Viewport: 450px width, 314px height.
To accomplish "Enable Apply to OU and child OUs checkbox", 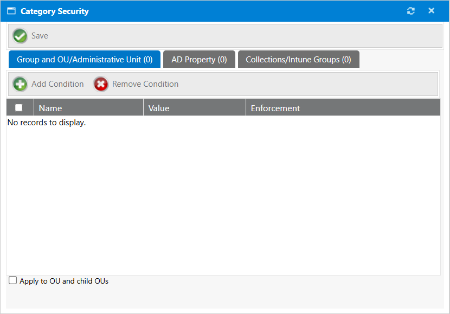I will point(13,280).
